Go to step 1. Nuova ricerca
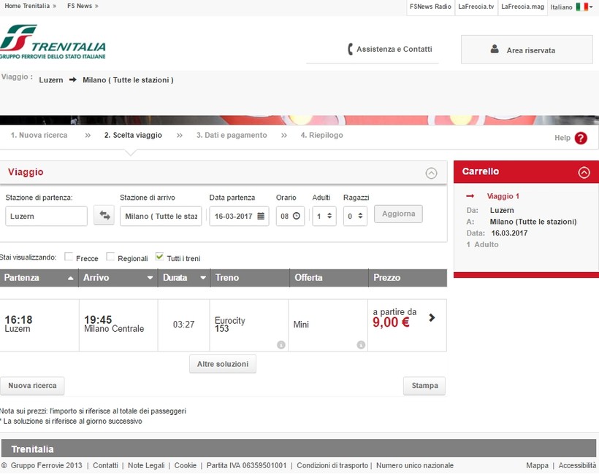 pyautogui.click(x=39, y=136)
